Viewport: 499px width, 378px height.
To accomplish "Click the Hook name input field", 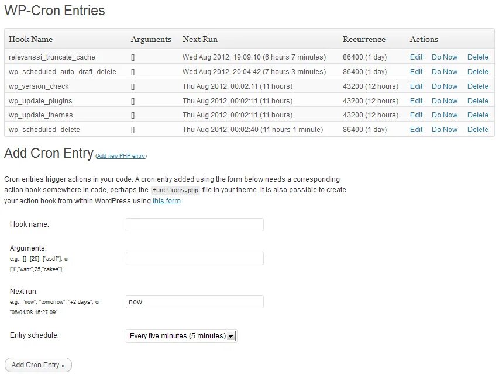I will tap(194, 225).
